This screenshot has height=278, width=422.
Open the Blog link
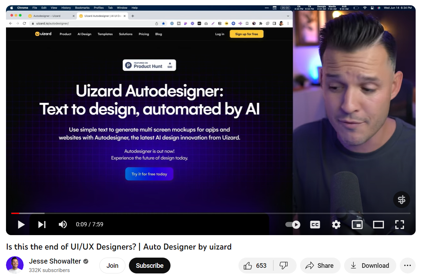point(159,34)
